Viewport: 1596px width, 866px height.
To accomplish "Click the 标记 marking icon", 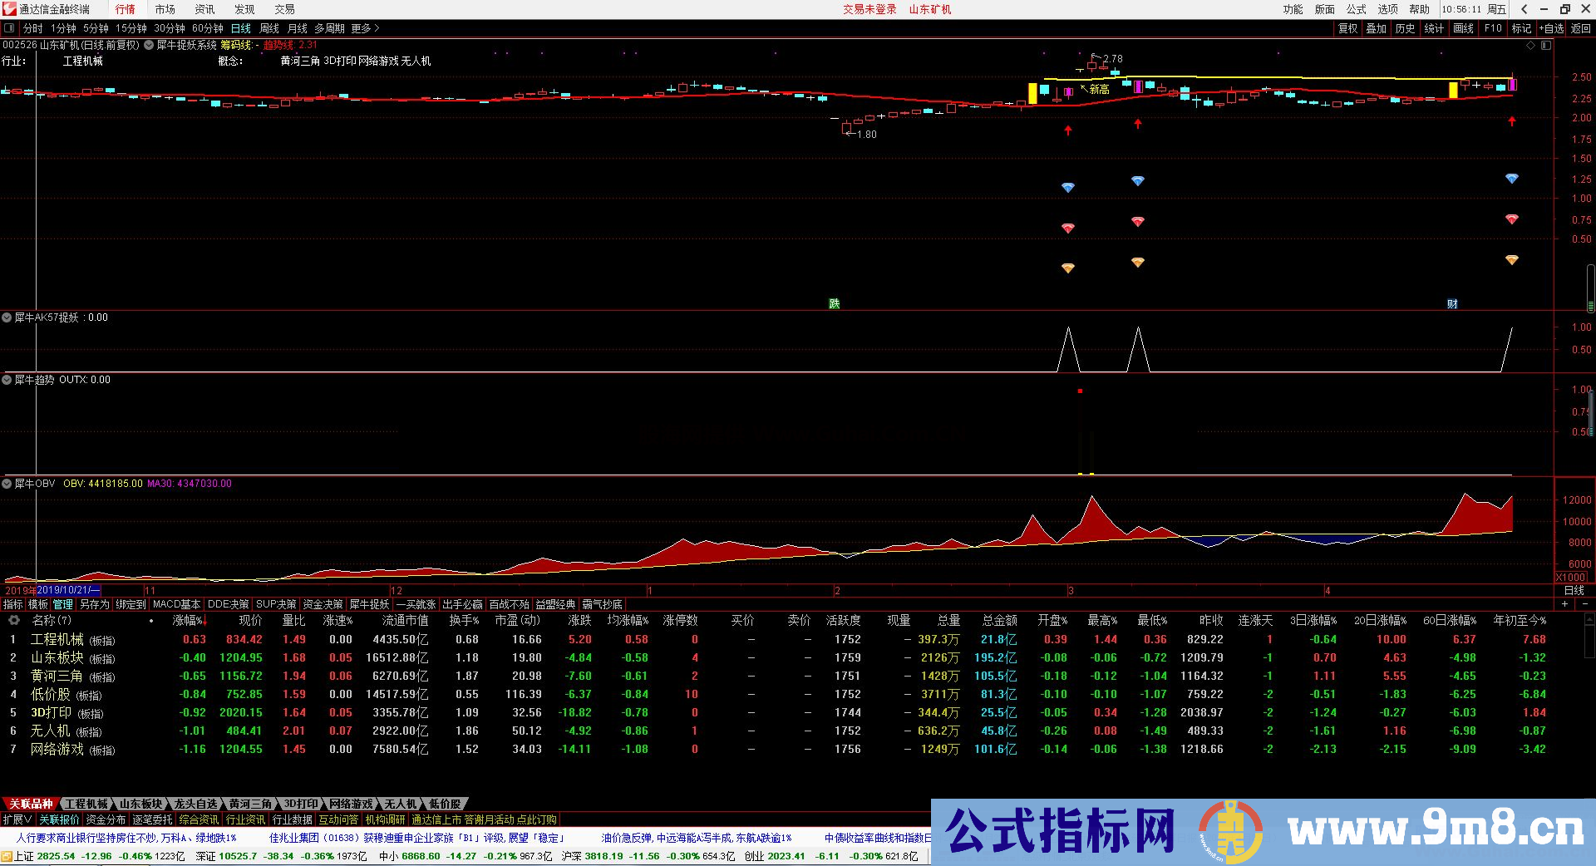I will (1523, 27).
